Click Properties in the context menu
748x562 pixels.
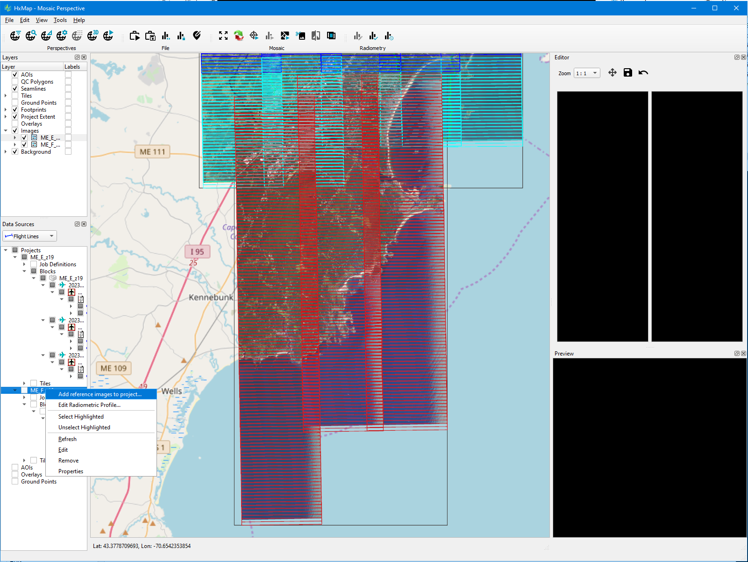(x=71, y=471)
